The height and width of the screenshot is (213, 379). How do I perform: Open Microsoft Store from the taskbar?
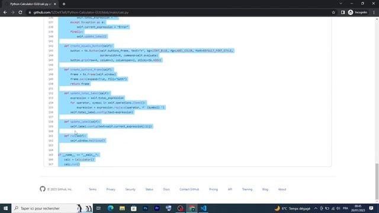[134, 208]
